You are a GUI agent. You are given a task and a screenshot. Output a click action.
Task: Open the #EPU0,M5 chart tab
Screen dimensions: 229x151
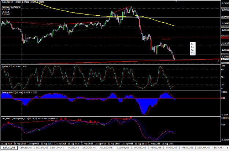pos(156,148)
